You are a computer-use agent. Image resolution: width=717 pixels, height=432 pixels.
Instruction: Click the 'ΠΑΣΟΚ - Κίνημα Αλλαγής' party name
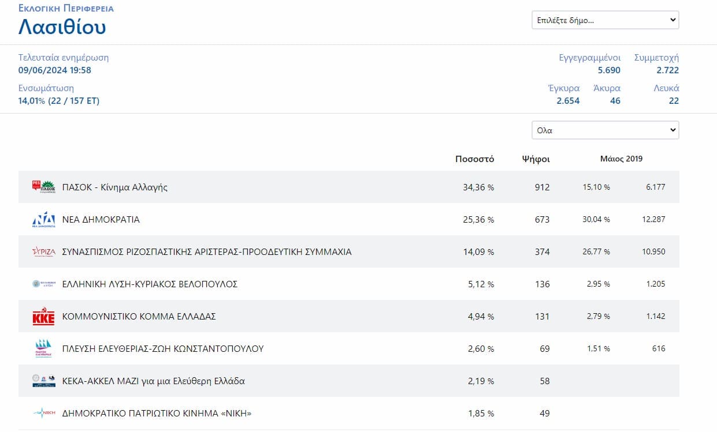point(114,187)
